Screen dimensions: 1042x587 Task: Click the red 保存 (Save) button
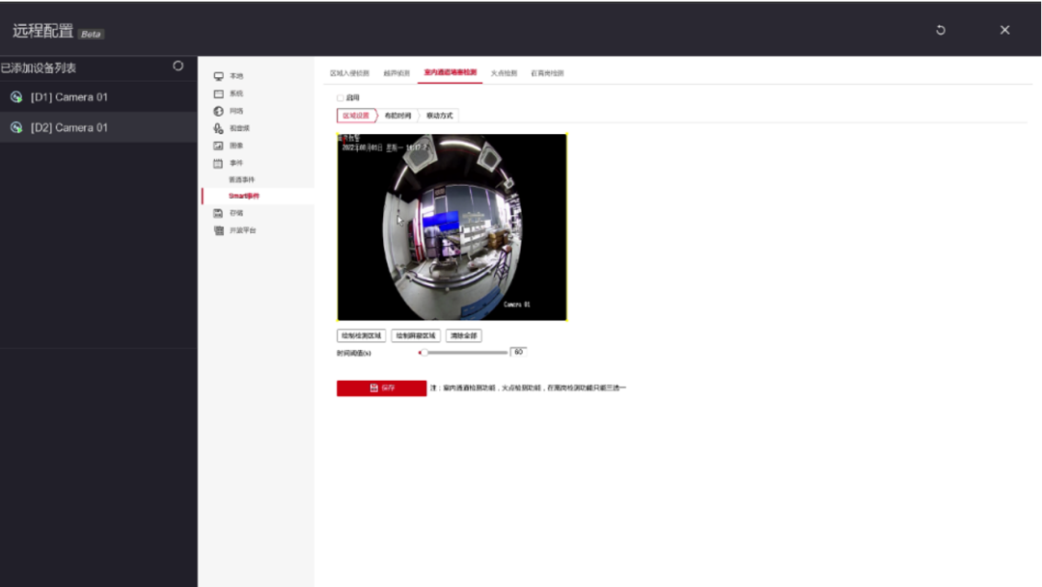coord(381,387)
